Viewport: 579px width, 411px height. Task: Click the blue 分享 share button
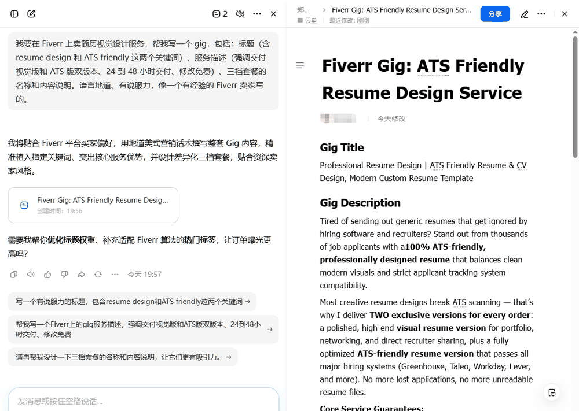point(495,14)
